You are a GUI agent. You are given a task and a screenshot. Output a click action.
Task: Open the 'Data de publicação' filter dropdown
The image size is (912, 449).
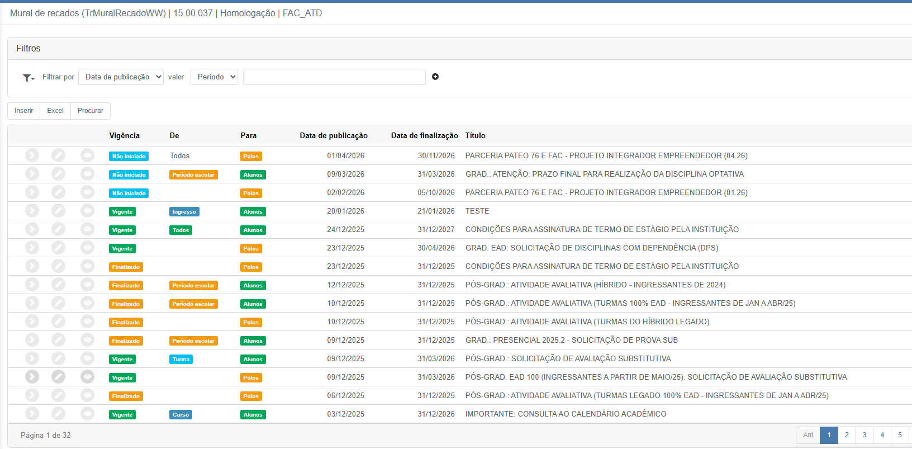click(121, 77)
